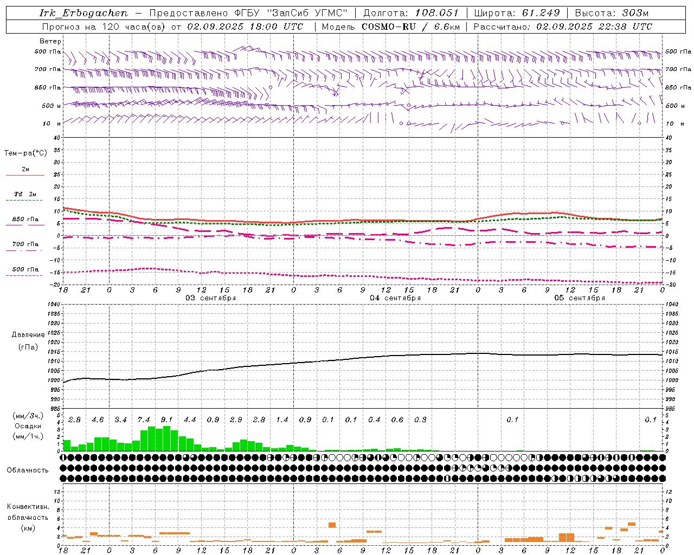Viewport: 694px width, 555px height.
Task: Click the tallest green precipitation bar
Action: [x=166, y=438]
